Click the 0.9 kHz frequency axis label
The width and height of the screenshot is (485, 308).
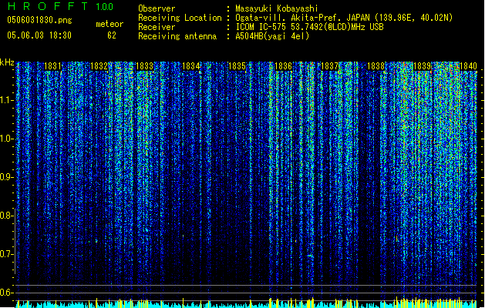(6, 177)
